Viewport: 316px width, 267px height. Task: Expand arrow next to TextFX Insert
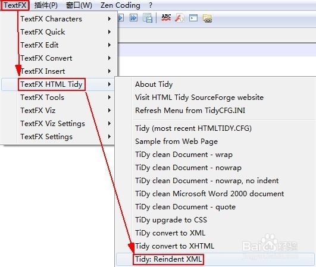(109, 71)
